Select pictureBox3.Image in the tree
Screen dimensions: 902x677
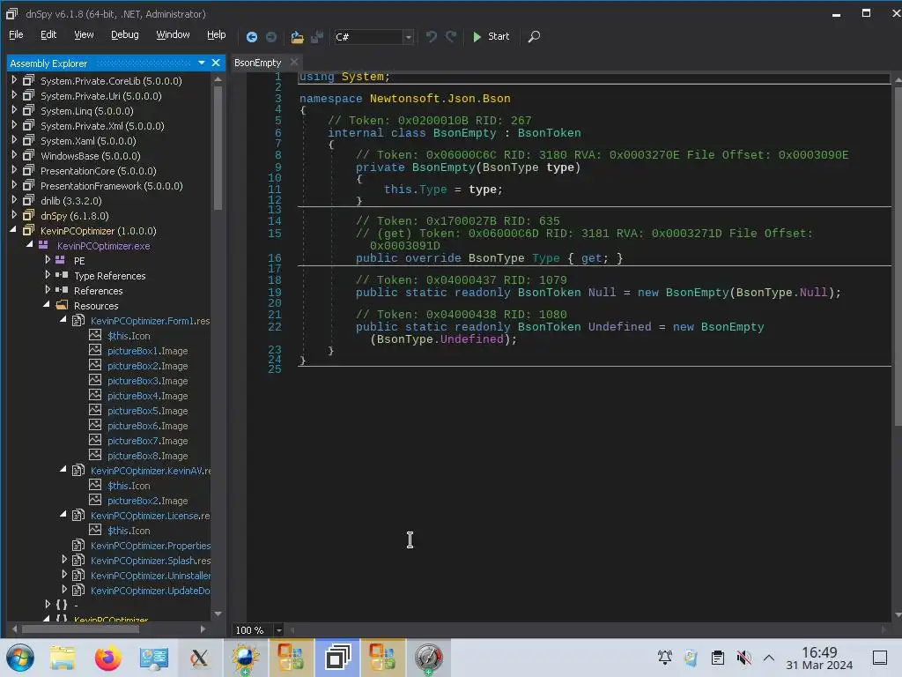point(147,381)
